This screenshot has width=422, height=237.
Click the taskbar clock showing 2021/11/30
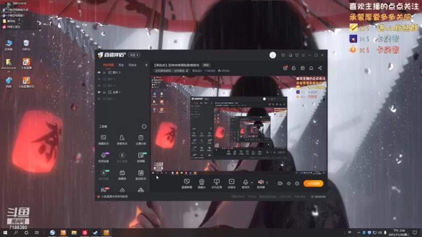[399, 233]
